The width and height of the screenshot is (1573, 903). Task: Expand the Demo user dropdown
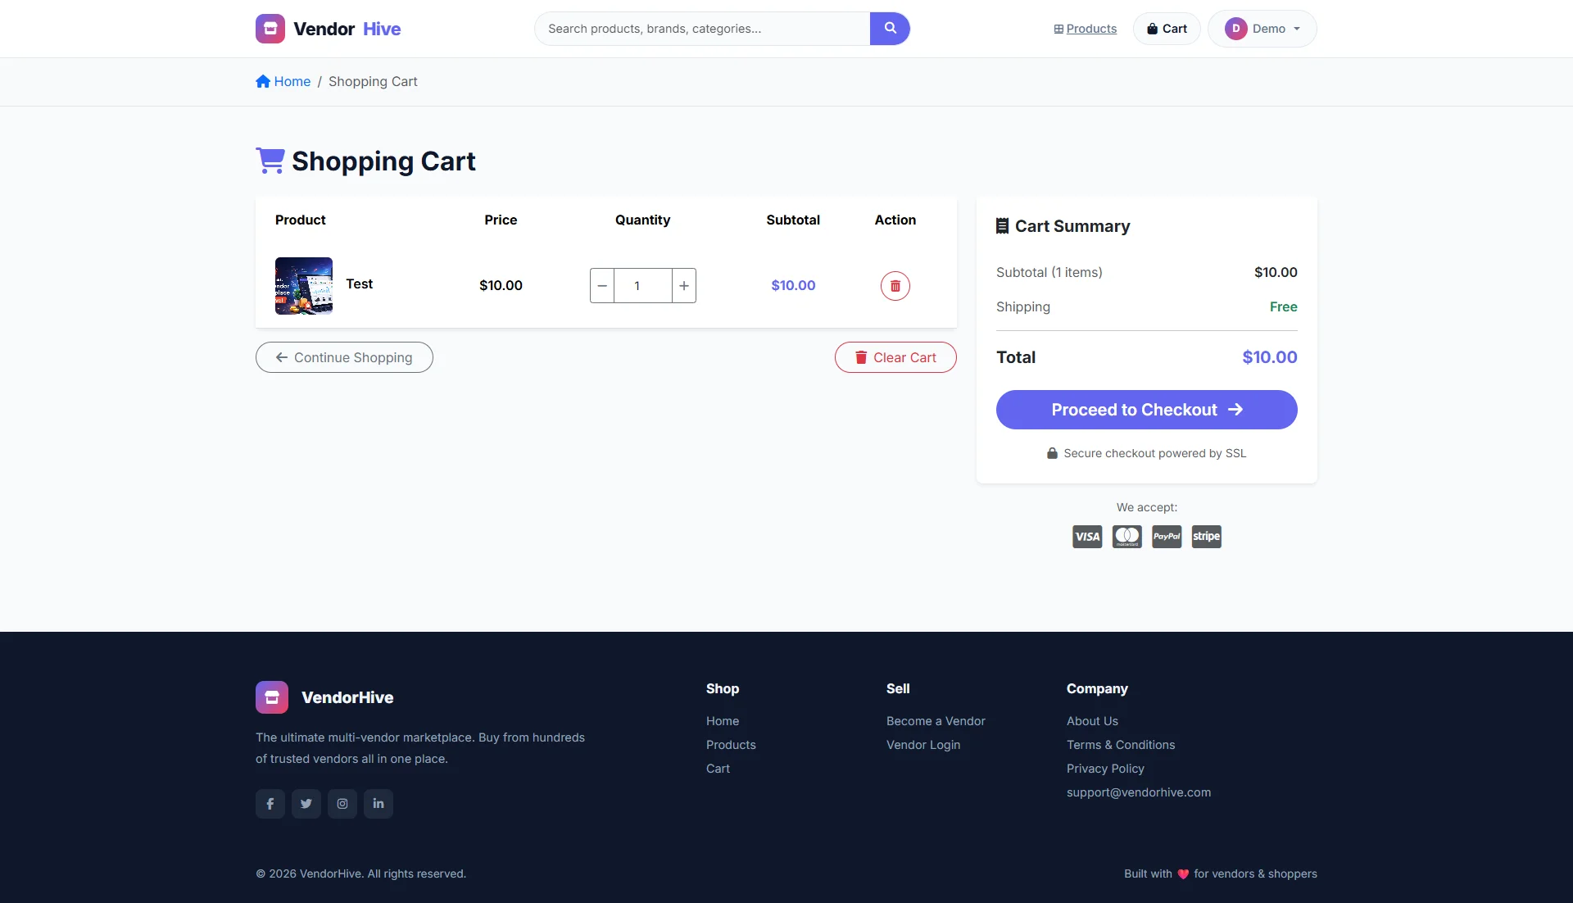pyautogui.click(x=1262, y=29)
